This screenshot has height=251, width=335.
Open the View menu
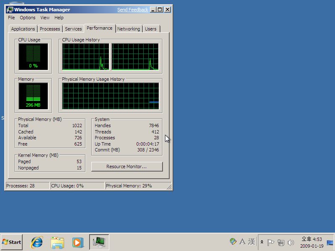tap(45, 18)
